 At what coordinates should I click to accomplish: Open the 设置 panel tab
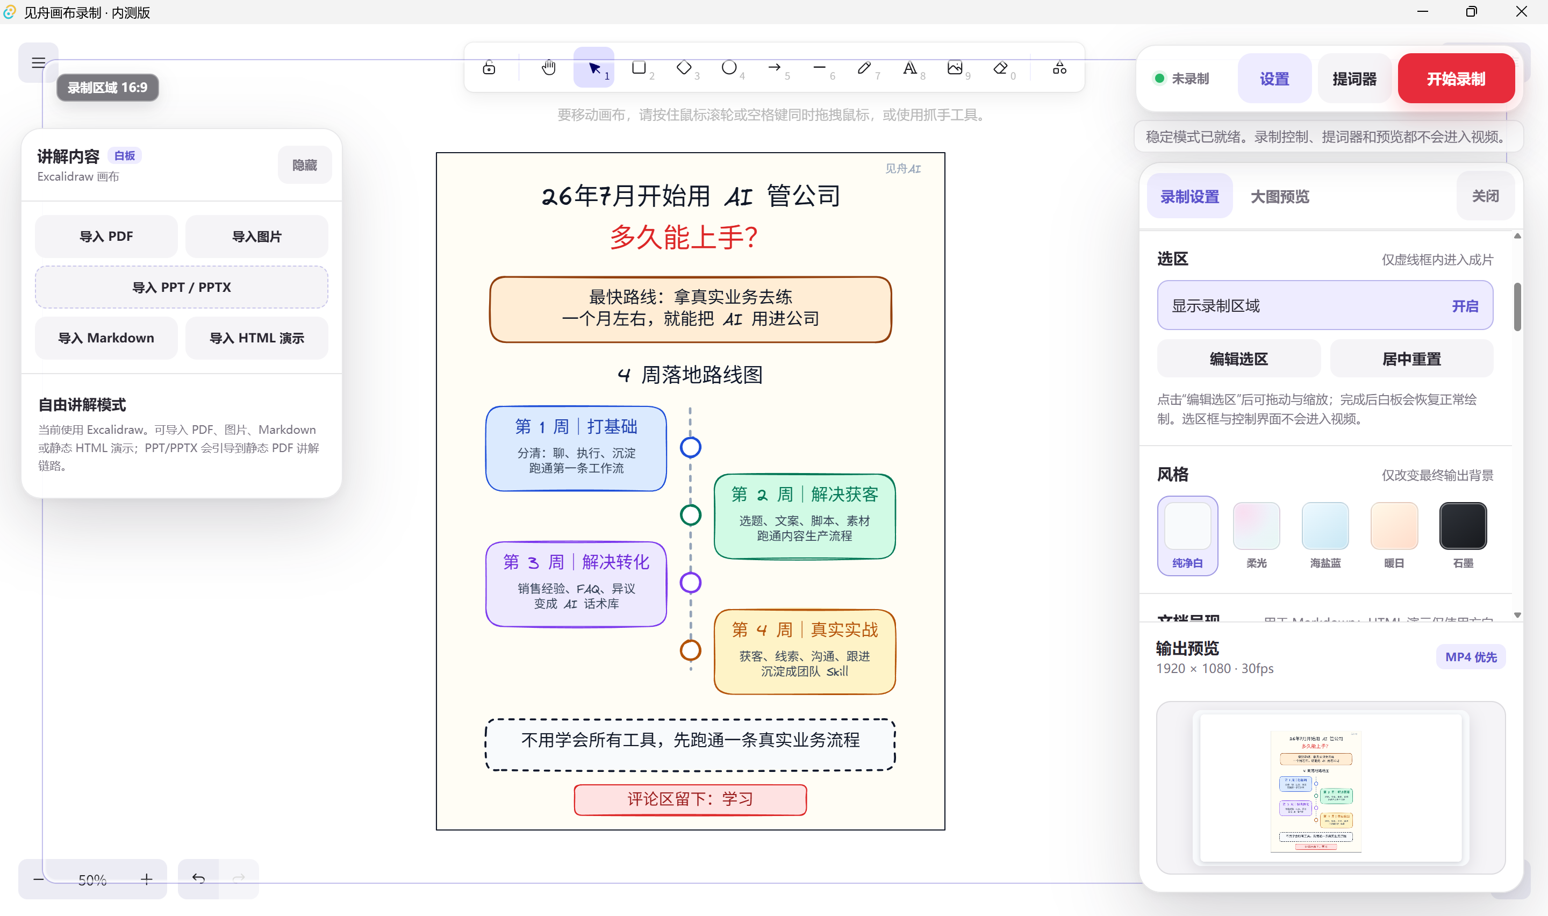click(x=1274, y=78)
